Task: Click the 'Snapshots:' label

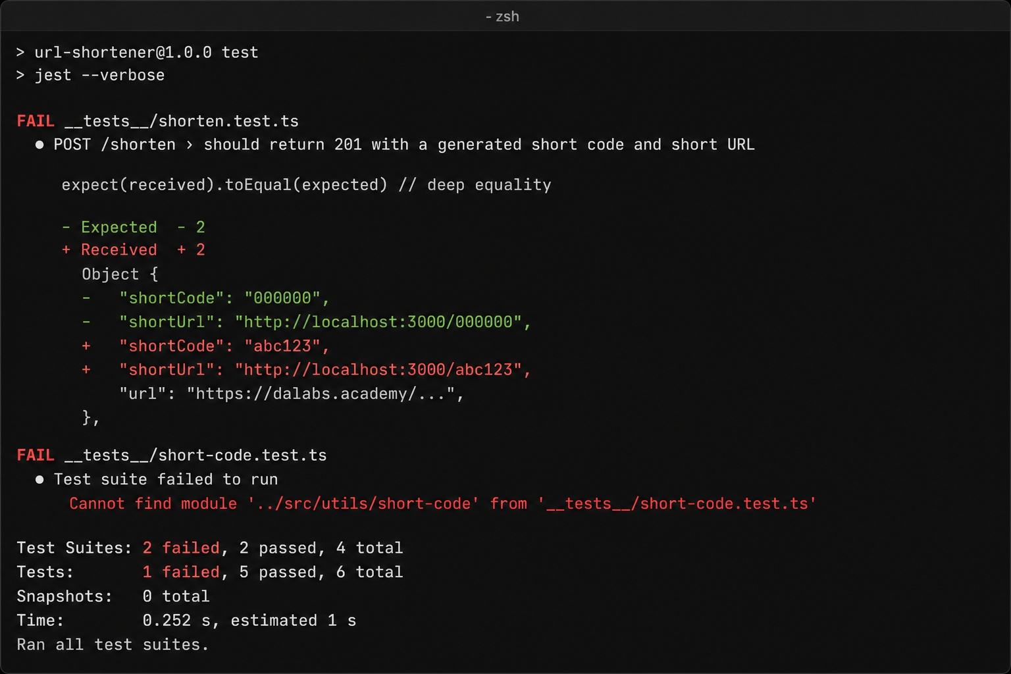Action: pyautogui.click(x=65, y=596)
